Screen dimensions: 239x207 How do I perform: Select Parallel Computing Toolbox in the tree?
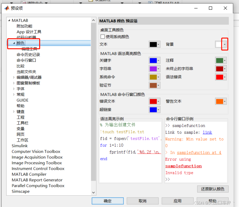tap(38, 186)
